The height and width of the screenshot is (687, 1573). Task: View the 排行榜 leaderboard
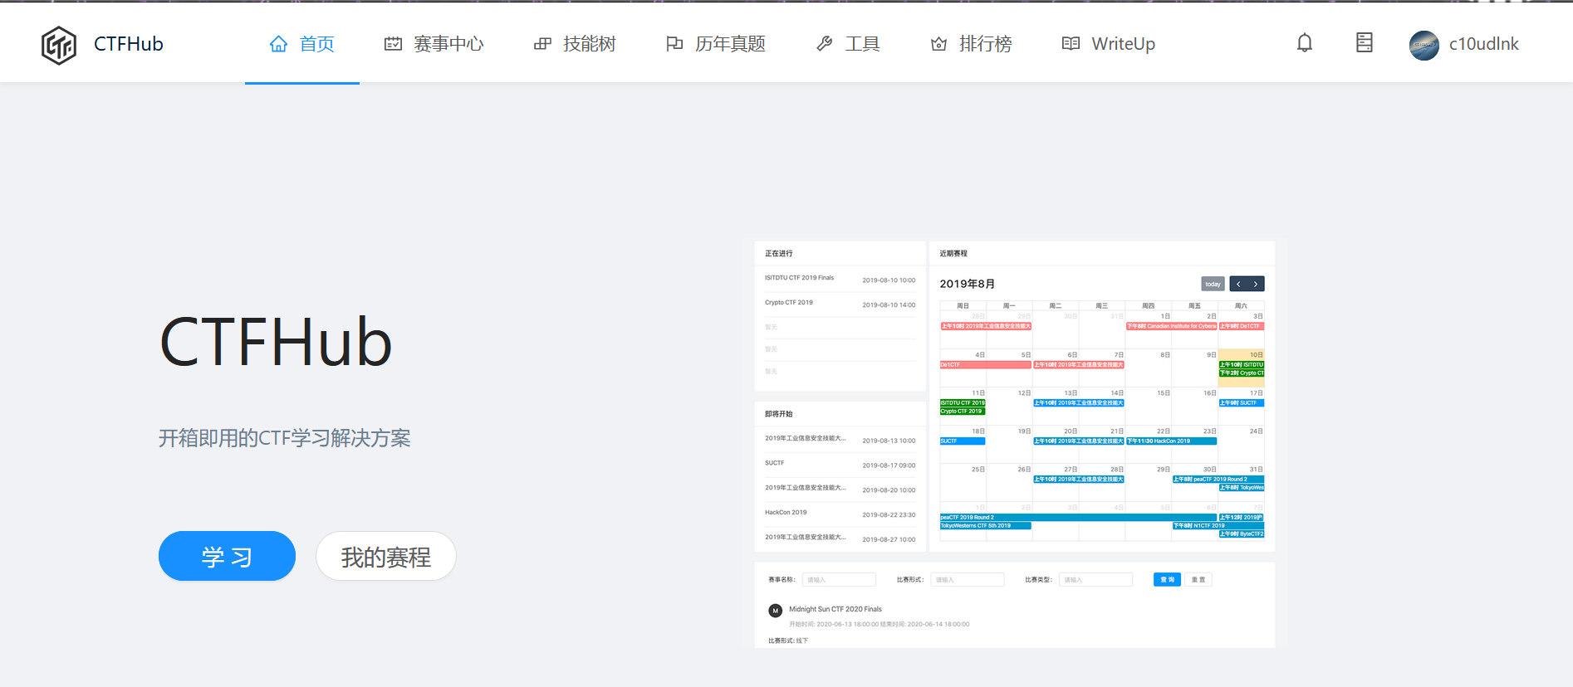coord(971,44)
